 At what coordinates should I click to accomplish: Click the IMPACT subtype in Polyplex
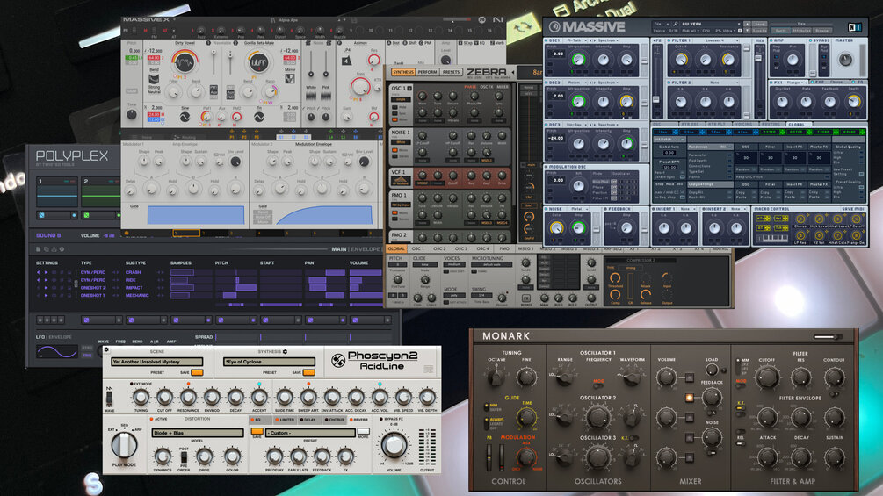pos(134,287)
